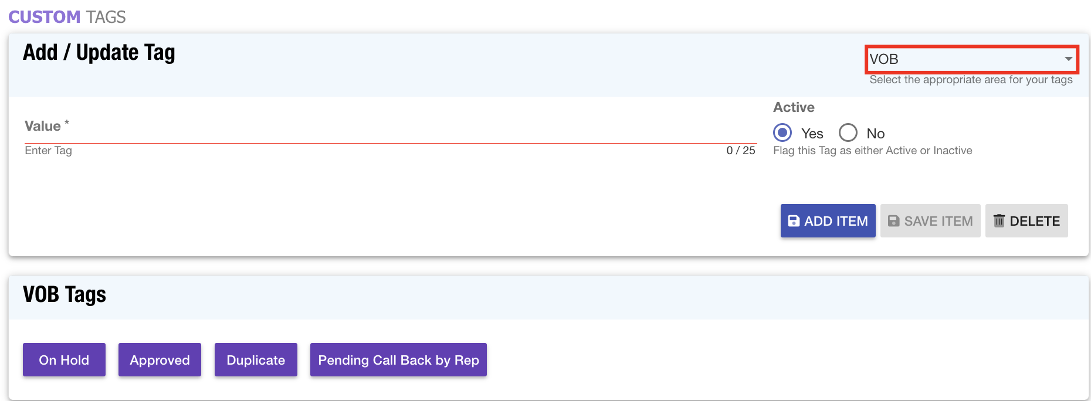Click the 'Select the appropriate area' hint text

[971, 80]
